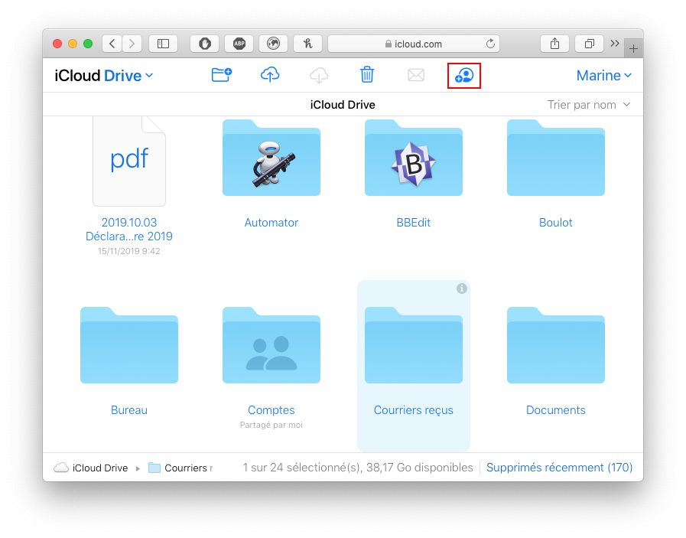The width and height of the screenshot is (686, 538).
Task: Open the Marine account dropdown
Action: 603,75
